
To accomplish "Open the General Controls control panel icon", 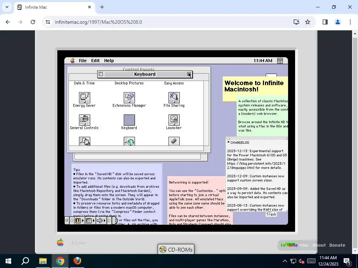I will click(85, 120).
